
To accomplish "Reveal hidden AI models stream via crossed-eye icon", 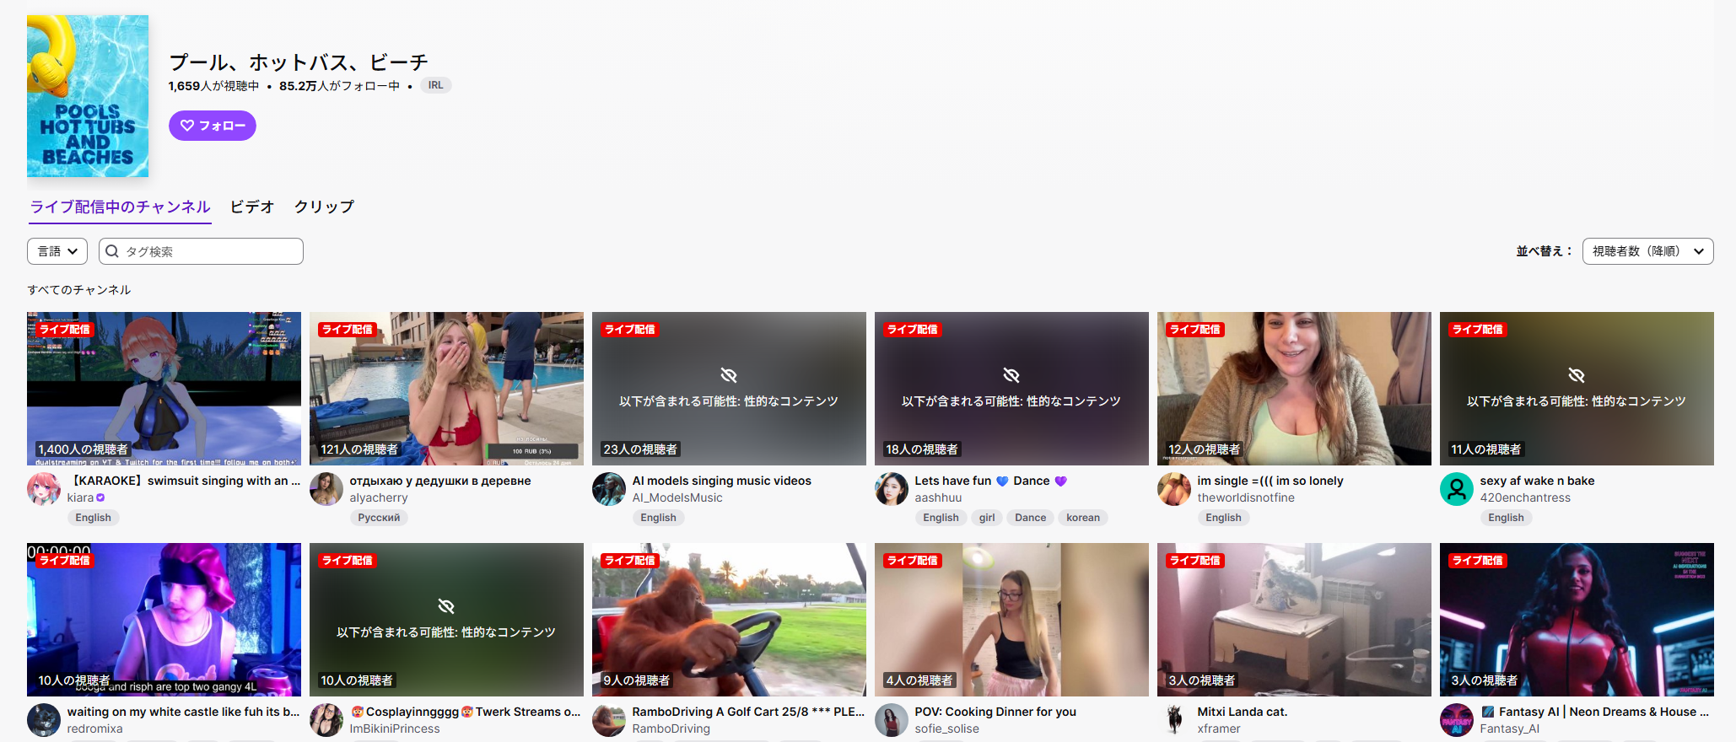I will tap(729, 375).
